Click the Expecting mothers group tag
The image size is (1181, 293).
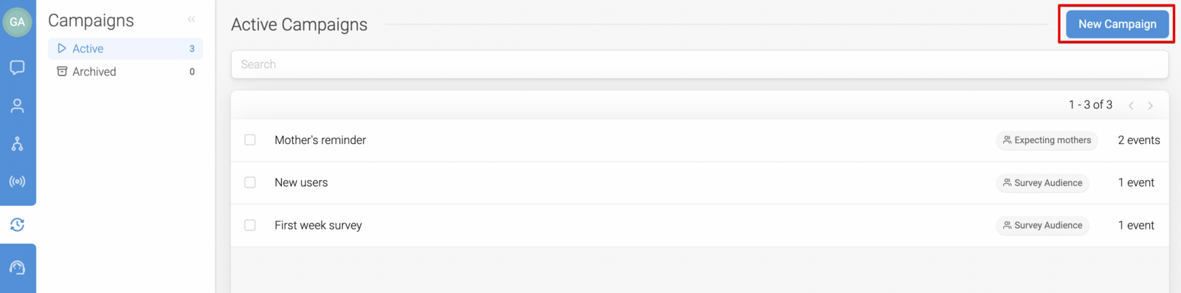coord(1047,140)
